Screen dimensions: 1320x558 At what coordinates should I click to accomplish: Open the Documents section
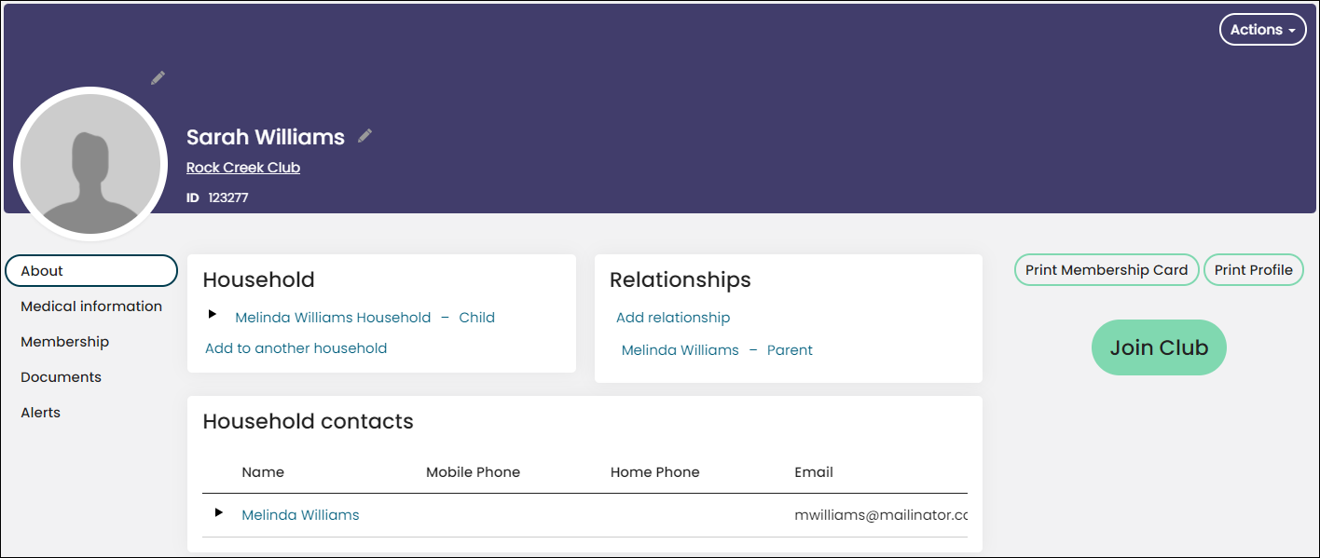[x=62, y=377]
